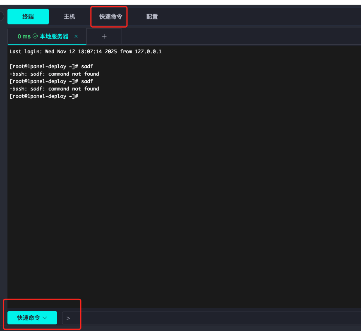Close the 本地服务器 terminal session tab
This screenshot has width=361, height=331.
tap(76, 36)
